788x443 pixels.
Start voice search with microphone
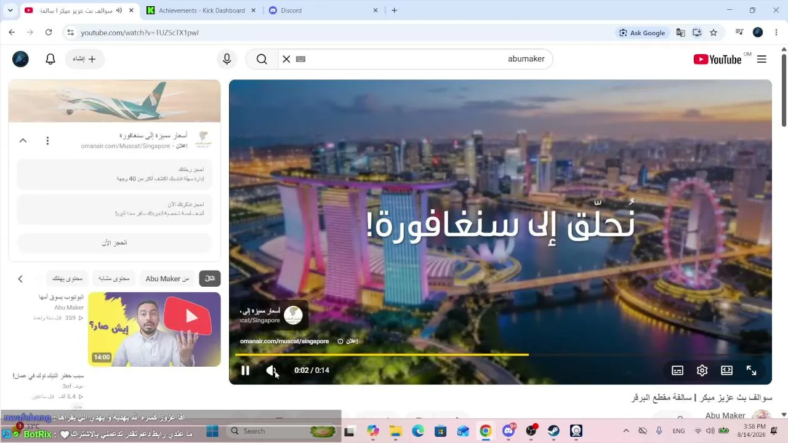click(x=227, y=59)
